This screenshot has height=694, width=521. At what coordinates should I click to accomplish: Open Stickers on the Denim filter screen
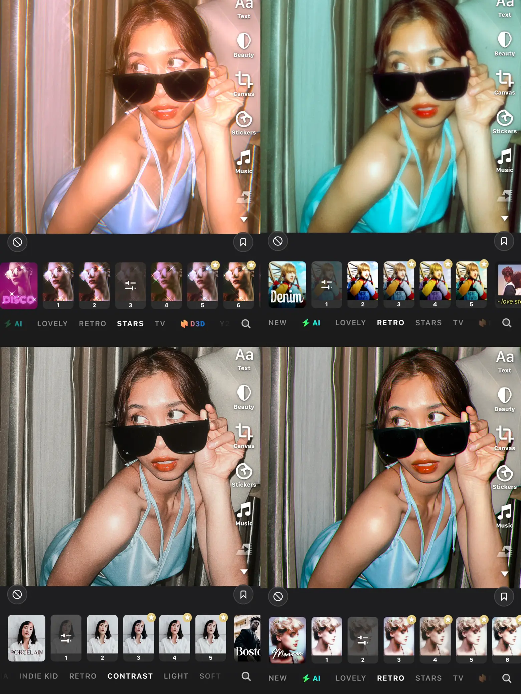coord(504,122)
